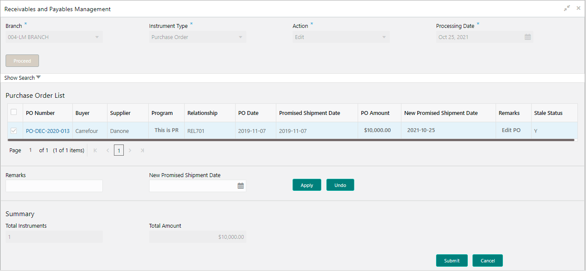Select all purchase orders header checkbox
The image size is (586, 271).
coord(14,112)
